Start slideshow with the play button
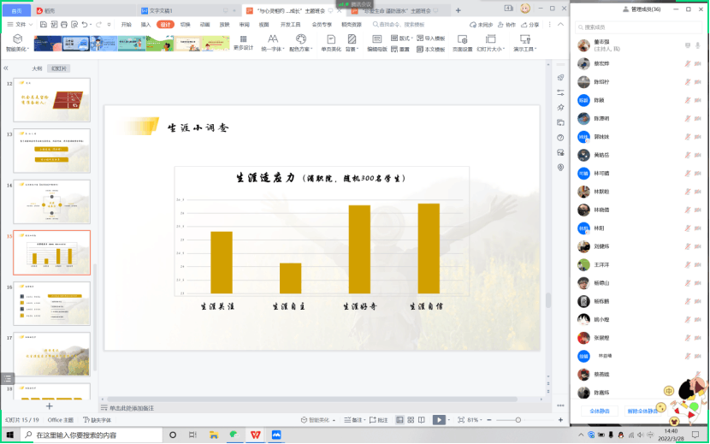This screenshot has height=444, width=710. tap(439, 420)
